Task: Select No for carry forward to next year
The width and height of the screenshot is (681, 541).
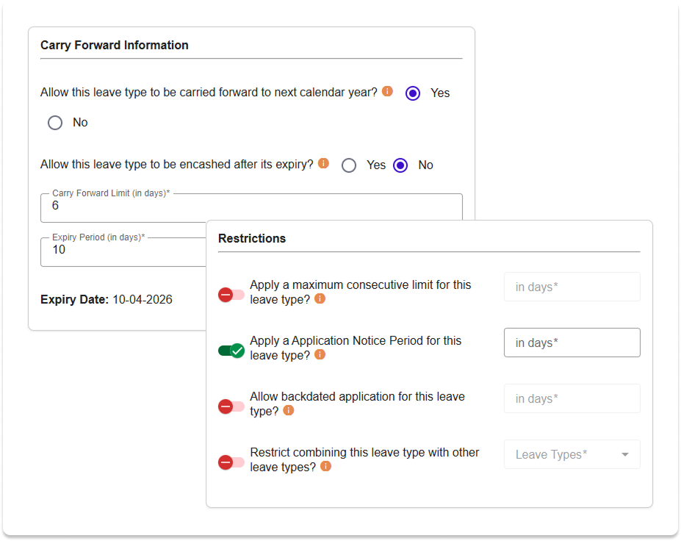Action: [55, 123]
